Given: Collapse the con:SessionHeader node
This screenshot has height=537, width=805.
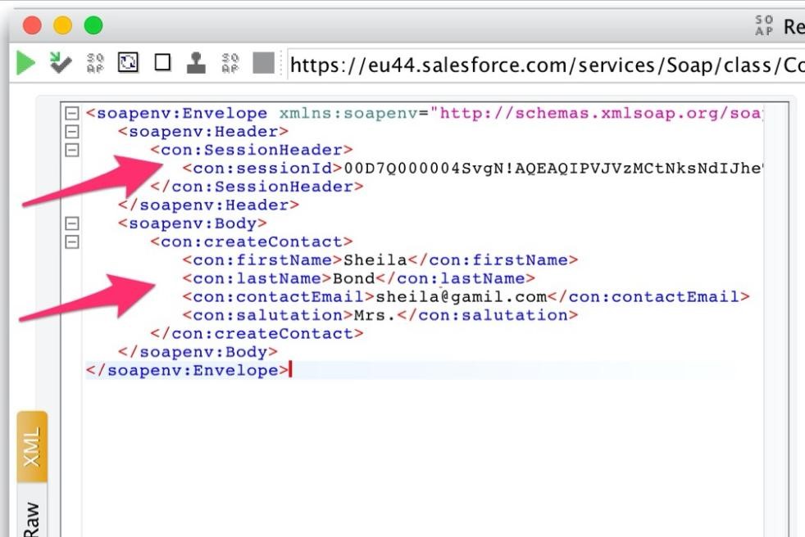Looking at the screenshot, I should 72,150.
